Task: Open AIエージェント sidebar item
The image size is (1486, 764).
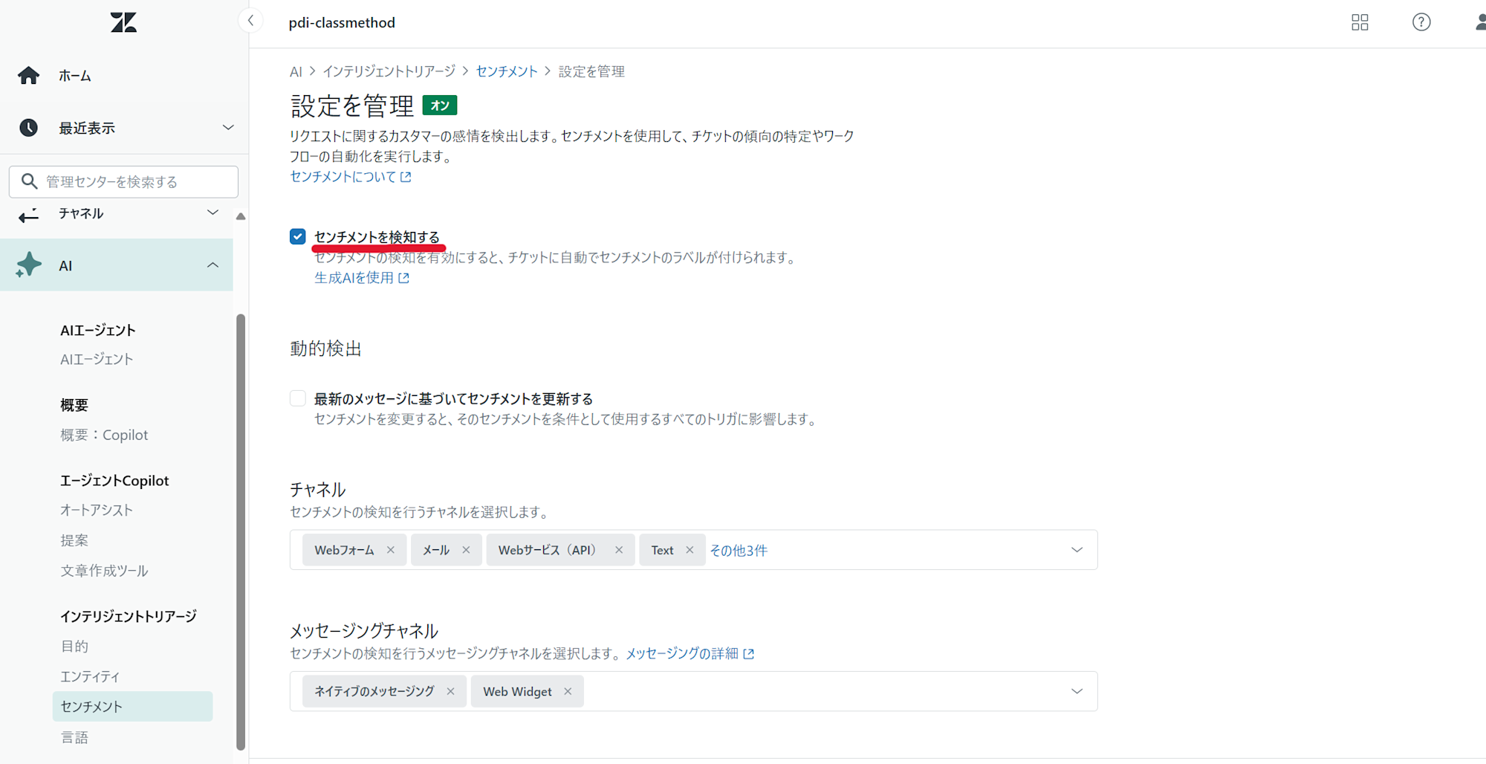Action: pos(97,359)
